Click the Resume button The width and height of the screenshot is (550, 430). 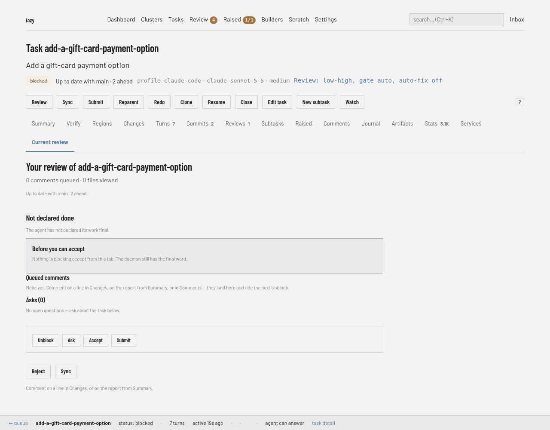(x=217, y=102)
